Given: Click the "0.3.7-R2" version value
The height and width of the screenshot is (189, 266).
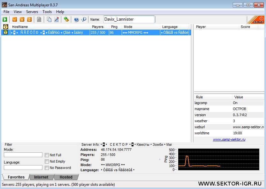Looking at the screenshot, I should tap(240, 115).
